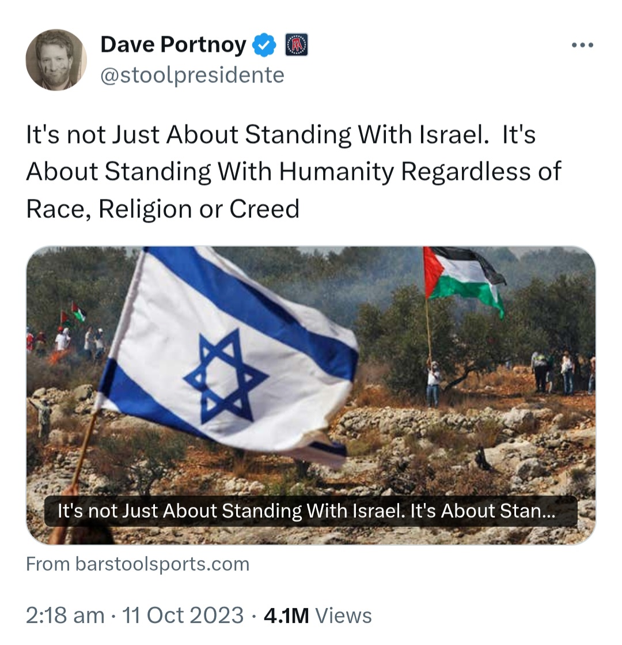Click the Views label beside 4.1M

[x=343, y=616]
